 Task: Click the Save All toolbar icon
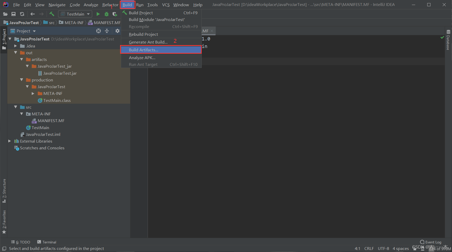(x=14, y=14)
